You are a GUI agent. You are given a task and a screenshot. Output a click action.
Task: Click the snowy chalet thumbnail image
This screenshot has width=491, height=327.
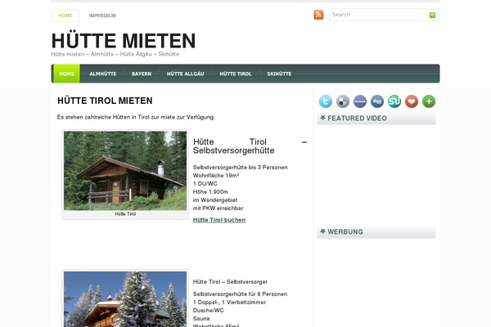(x=125, y=299)
